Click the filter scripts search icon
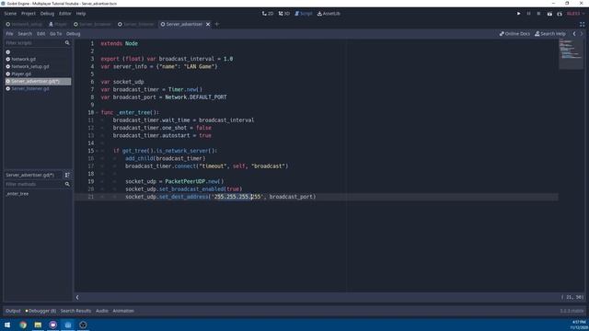Screen dimensions: 589x331 pos(67,43)
